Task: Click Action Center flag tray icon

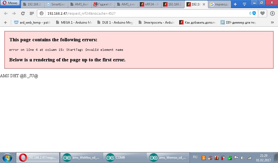Action: (x=236, y=158)
